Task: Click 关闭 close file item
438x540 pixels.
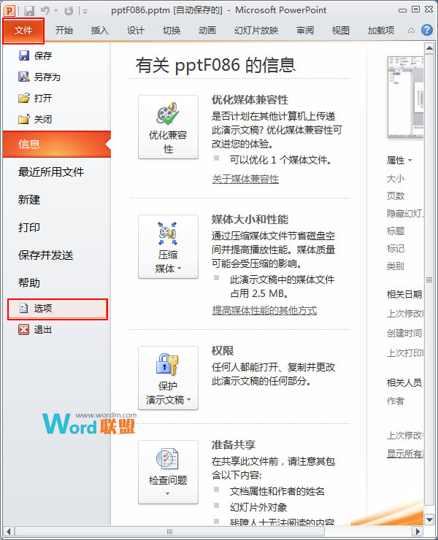Action: tap(35, 120)
